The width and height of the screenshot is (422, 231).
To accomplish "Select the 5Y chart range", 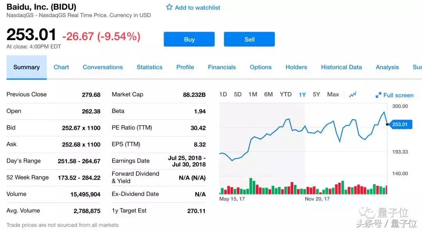I will point(316,94).
